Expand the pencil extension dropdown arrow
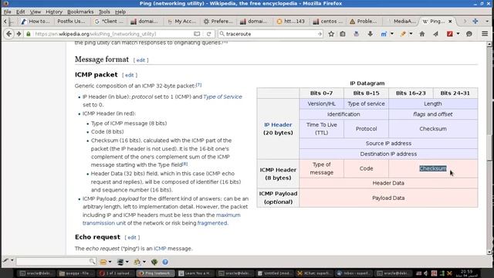The width and height of the screenshot is (494, 278). tap(411, 34)
